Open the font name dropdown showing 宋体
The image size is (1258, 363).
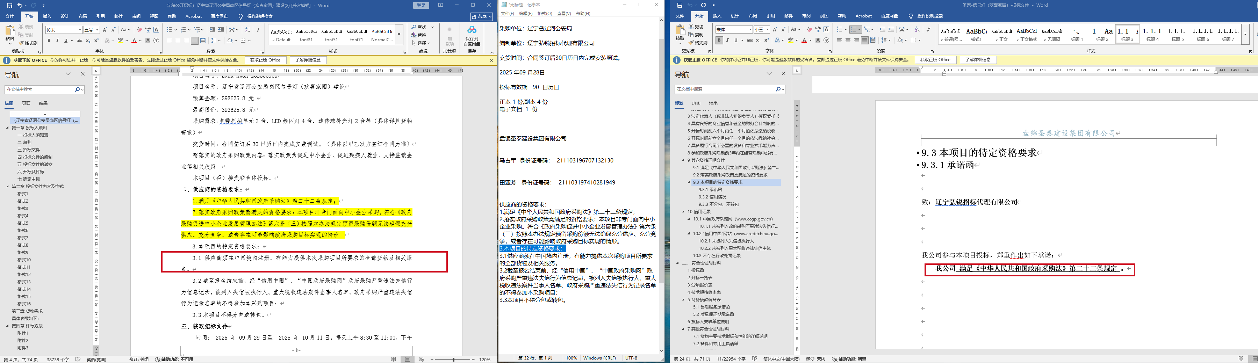[750, 30]
